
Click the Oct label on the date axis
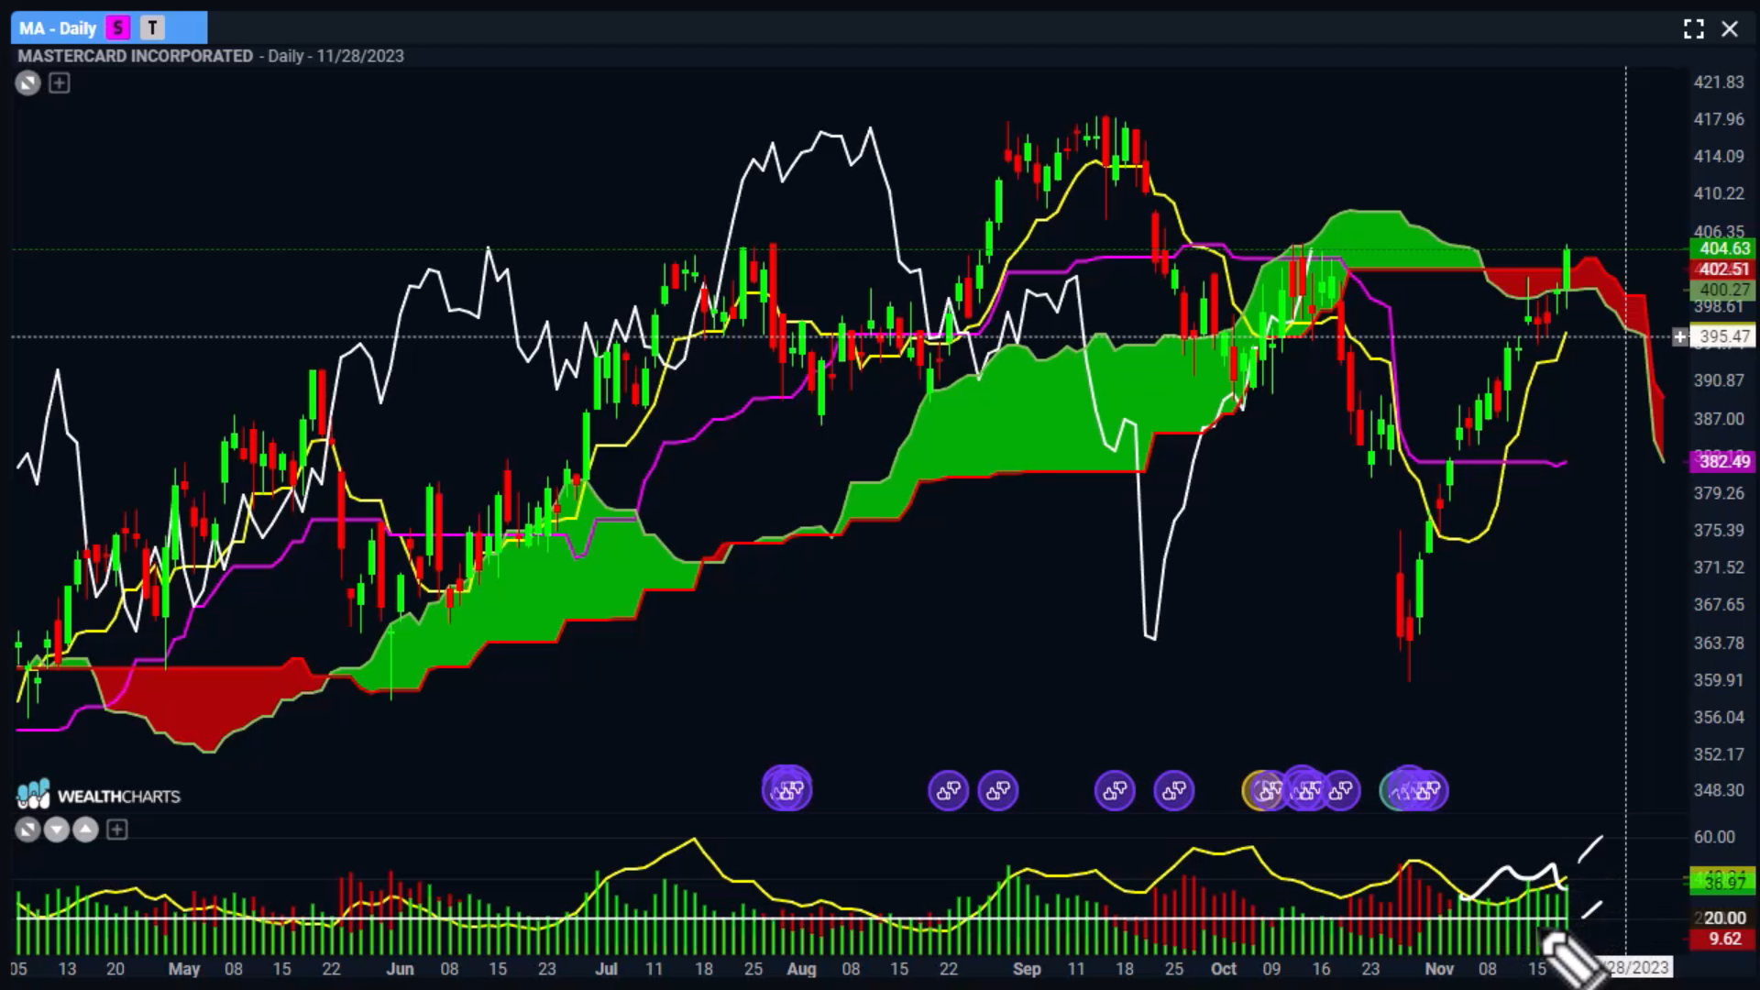1224,969
